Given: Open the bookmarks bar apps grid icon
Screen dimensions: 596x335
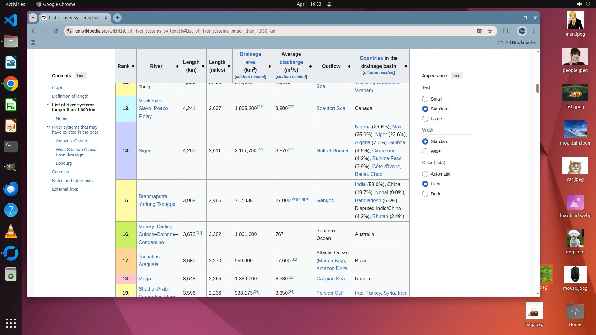Looking at the screenshot, I should pos(33,42).
